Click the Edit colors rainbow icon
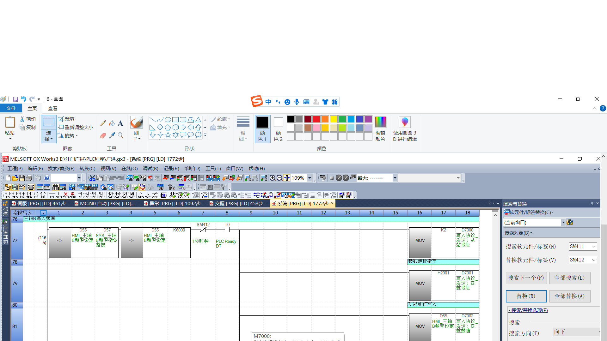Image resolution: width=607 pixels, height=341 pixels. [x=380, y=122]
